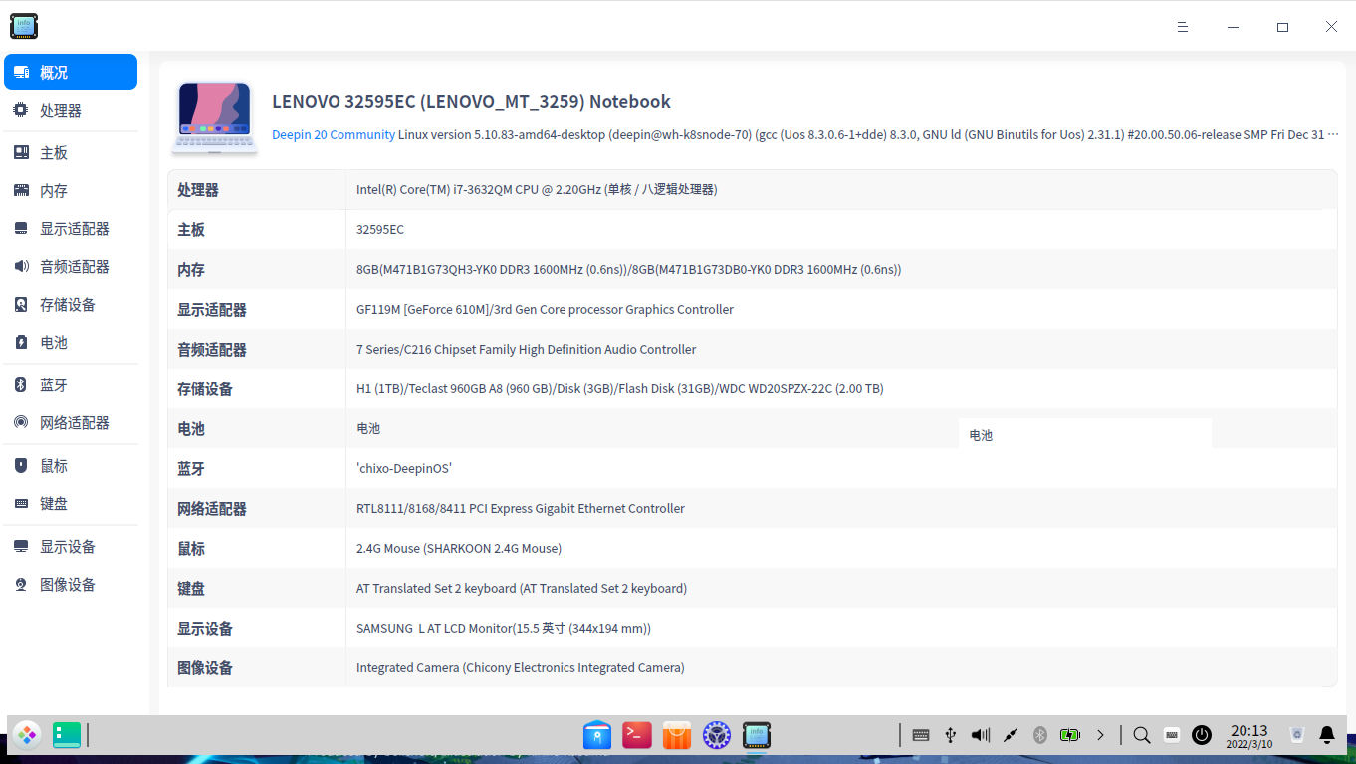The height and width of the screenshot is (764, 1356).
Task: Select 音频适配器 (audio adapter) in the sidebar
Action: point(71,267)
